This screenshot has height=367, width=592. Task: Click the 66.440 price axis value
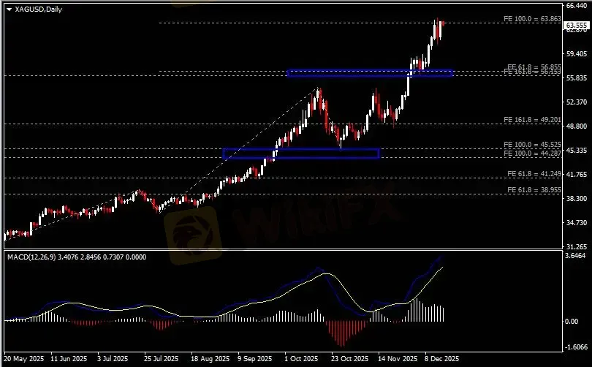577,6
